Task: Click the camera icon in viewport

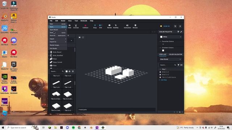Action: 80,37
